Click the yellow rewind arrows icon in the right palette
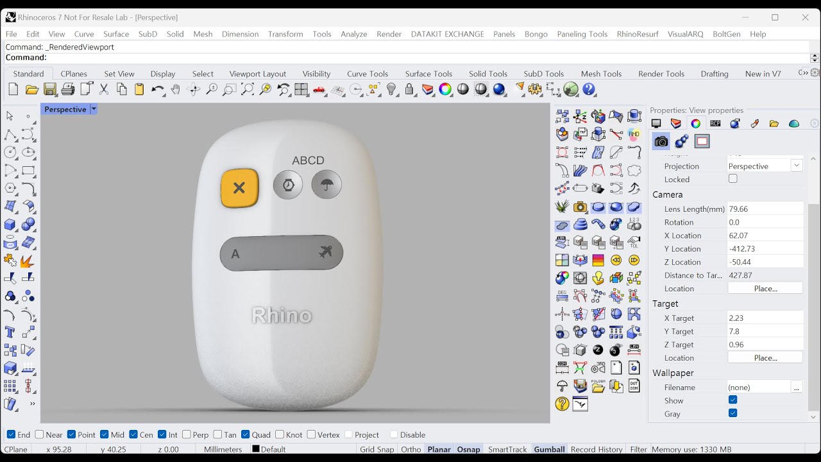Image resolution: width=821 pixels, height=462 pixels. (x=616, y=261)
